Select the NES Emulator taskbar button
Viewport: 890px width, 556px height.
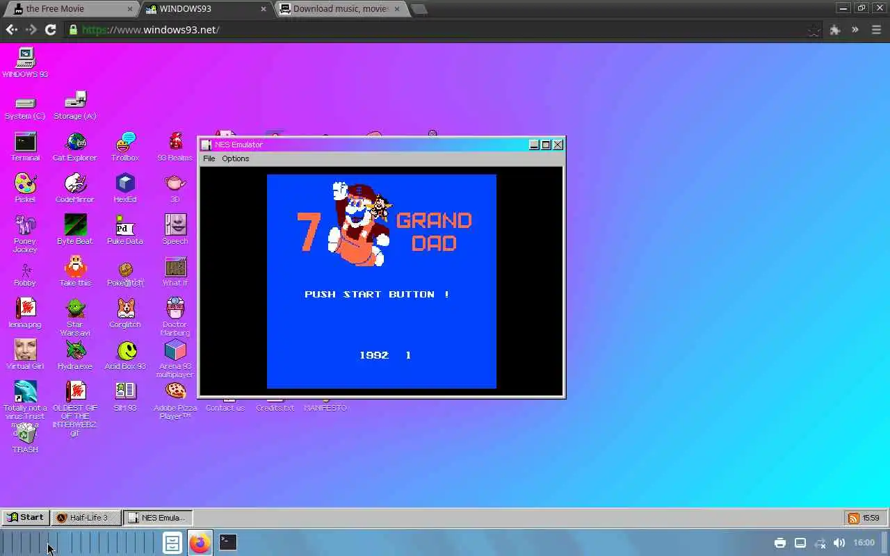[x=158, y=517]
